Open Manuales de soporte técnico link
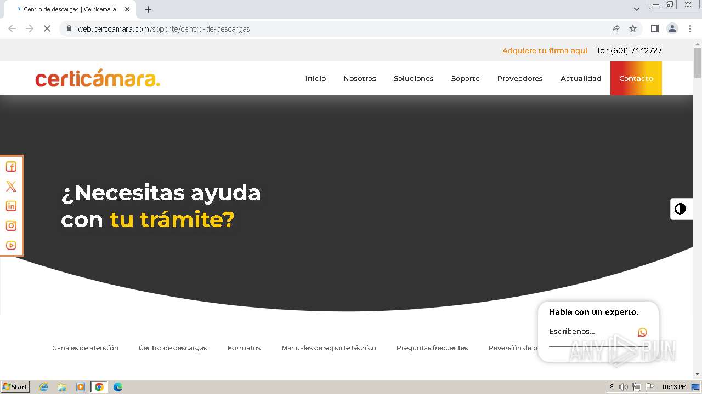The width and height of the screenshot is (702, 394). 329,348
